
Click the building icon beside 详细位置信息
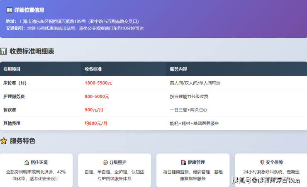click(x=9, y=10)
